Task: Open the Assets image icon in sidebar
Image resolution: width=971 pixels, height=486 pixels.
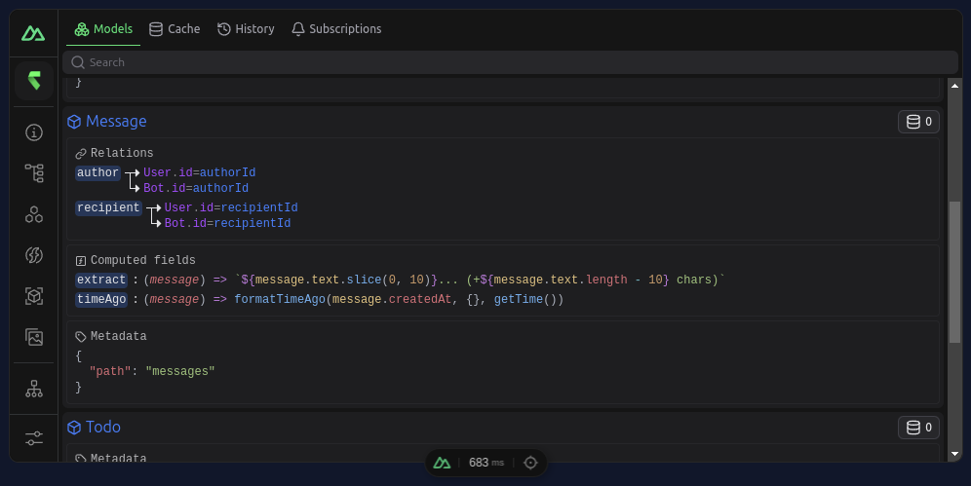Action: [x=34, y=337]
